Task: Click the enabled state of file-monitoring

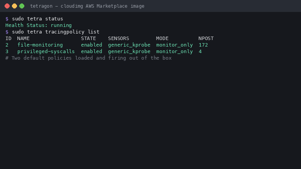Action: 91,45
